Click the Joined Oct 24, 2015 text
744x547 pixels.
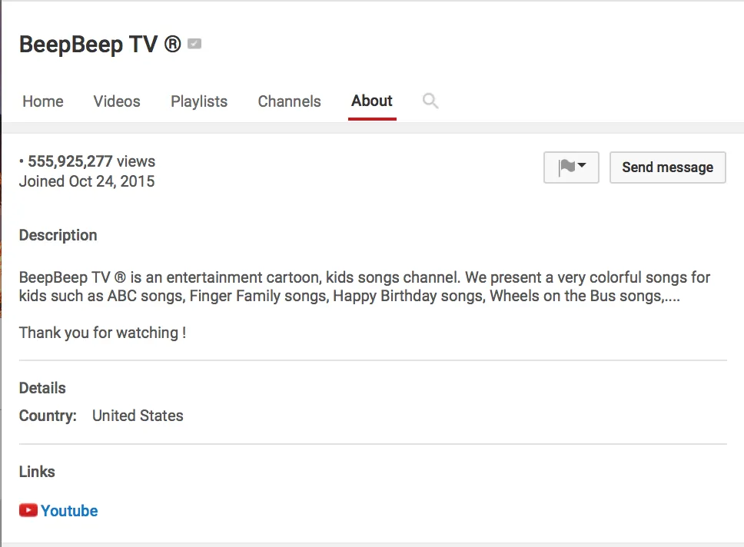[x=87, y=181]
